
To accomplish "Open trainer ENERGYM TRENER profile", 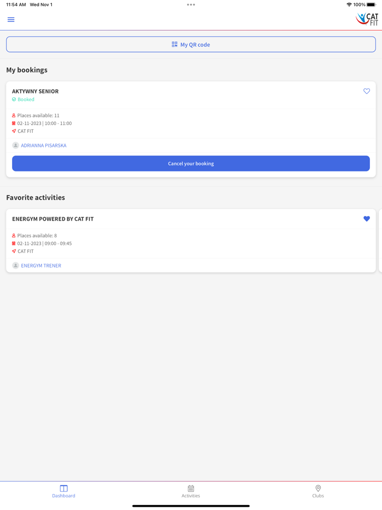I will pos(41,265).
